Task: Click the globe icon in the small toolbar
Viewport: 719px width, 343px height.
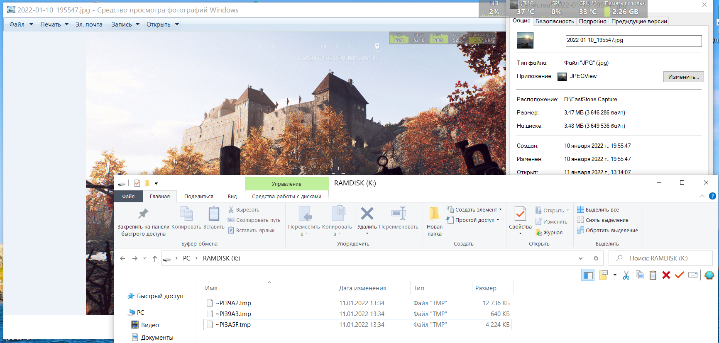Action: (x=709, y=275)
